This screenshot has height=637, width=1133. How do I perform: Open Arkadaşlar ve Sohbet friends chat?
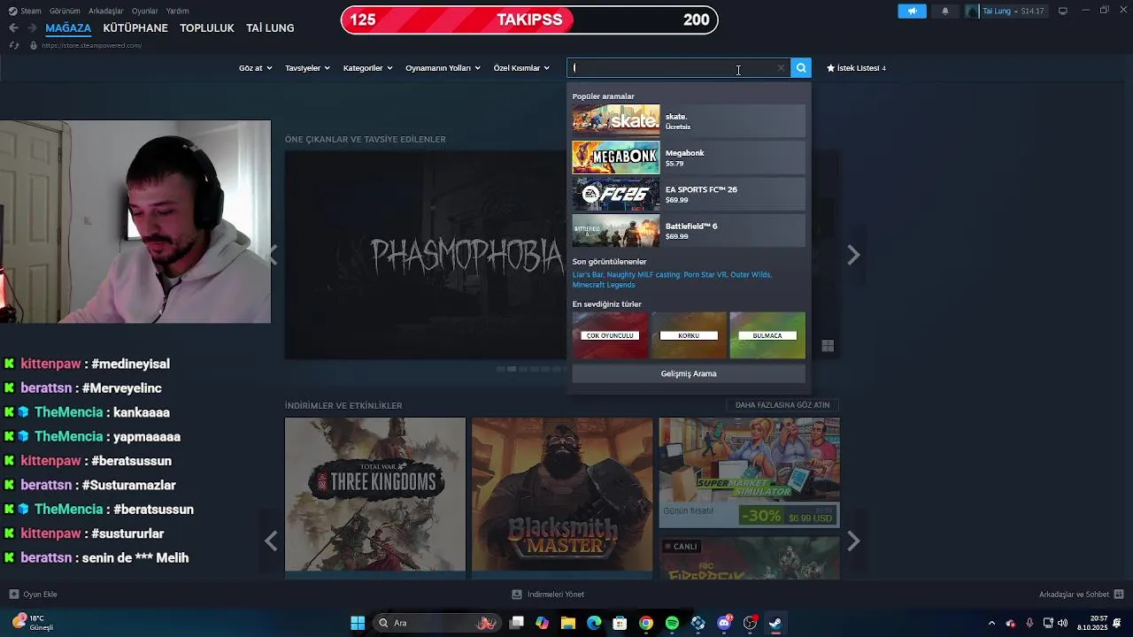click(1082, 595)
